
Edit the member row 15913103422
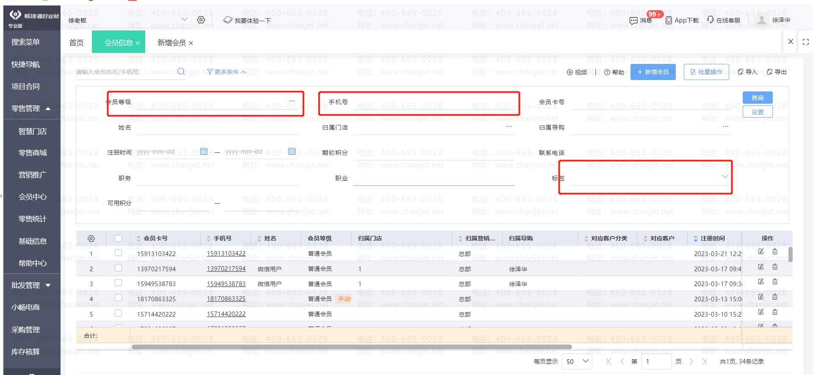pyautogui.click(x=760, y=251)
